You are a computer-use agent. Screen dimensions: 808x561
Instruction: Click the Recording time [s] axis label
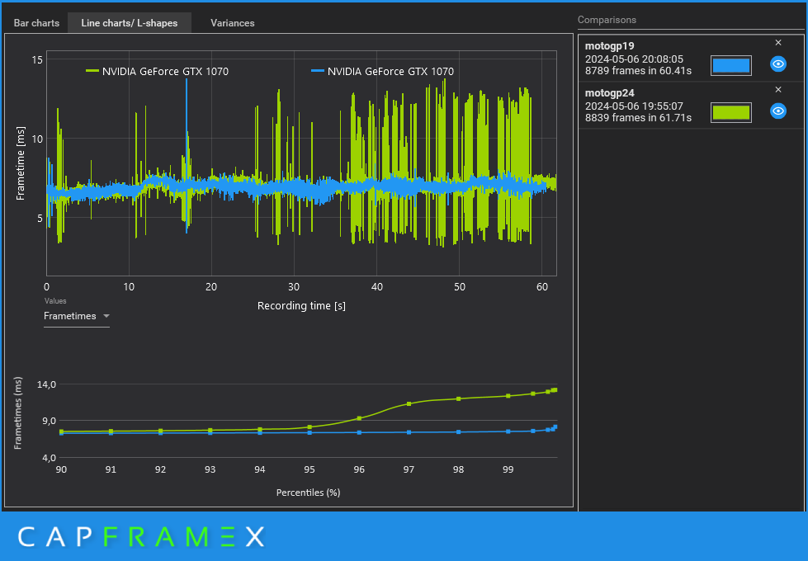301,306
